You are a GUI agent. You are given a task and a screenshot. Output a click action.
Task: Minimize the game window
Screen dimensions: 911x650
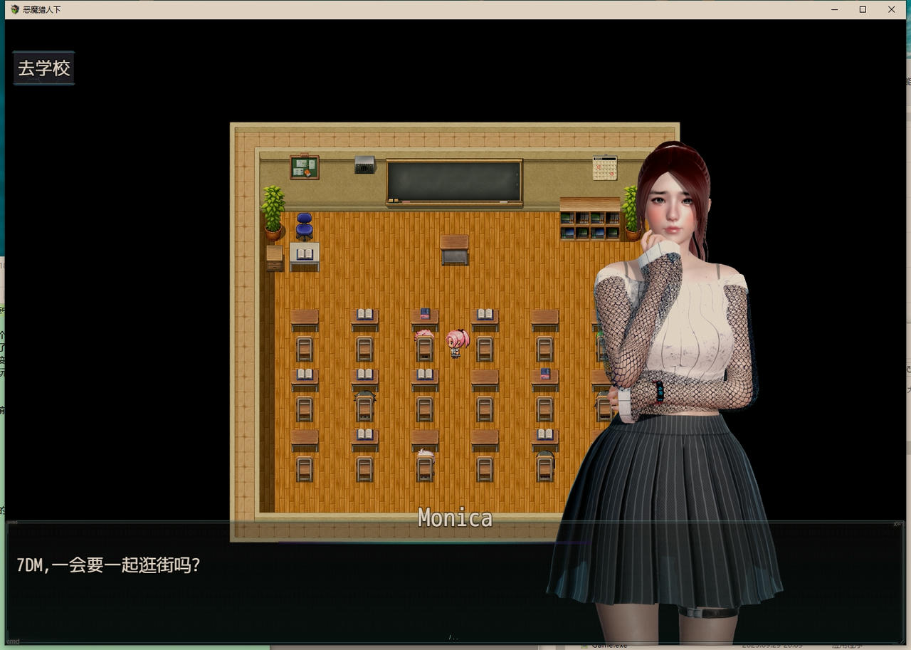click(834, 9)
